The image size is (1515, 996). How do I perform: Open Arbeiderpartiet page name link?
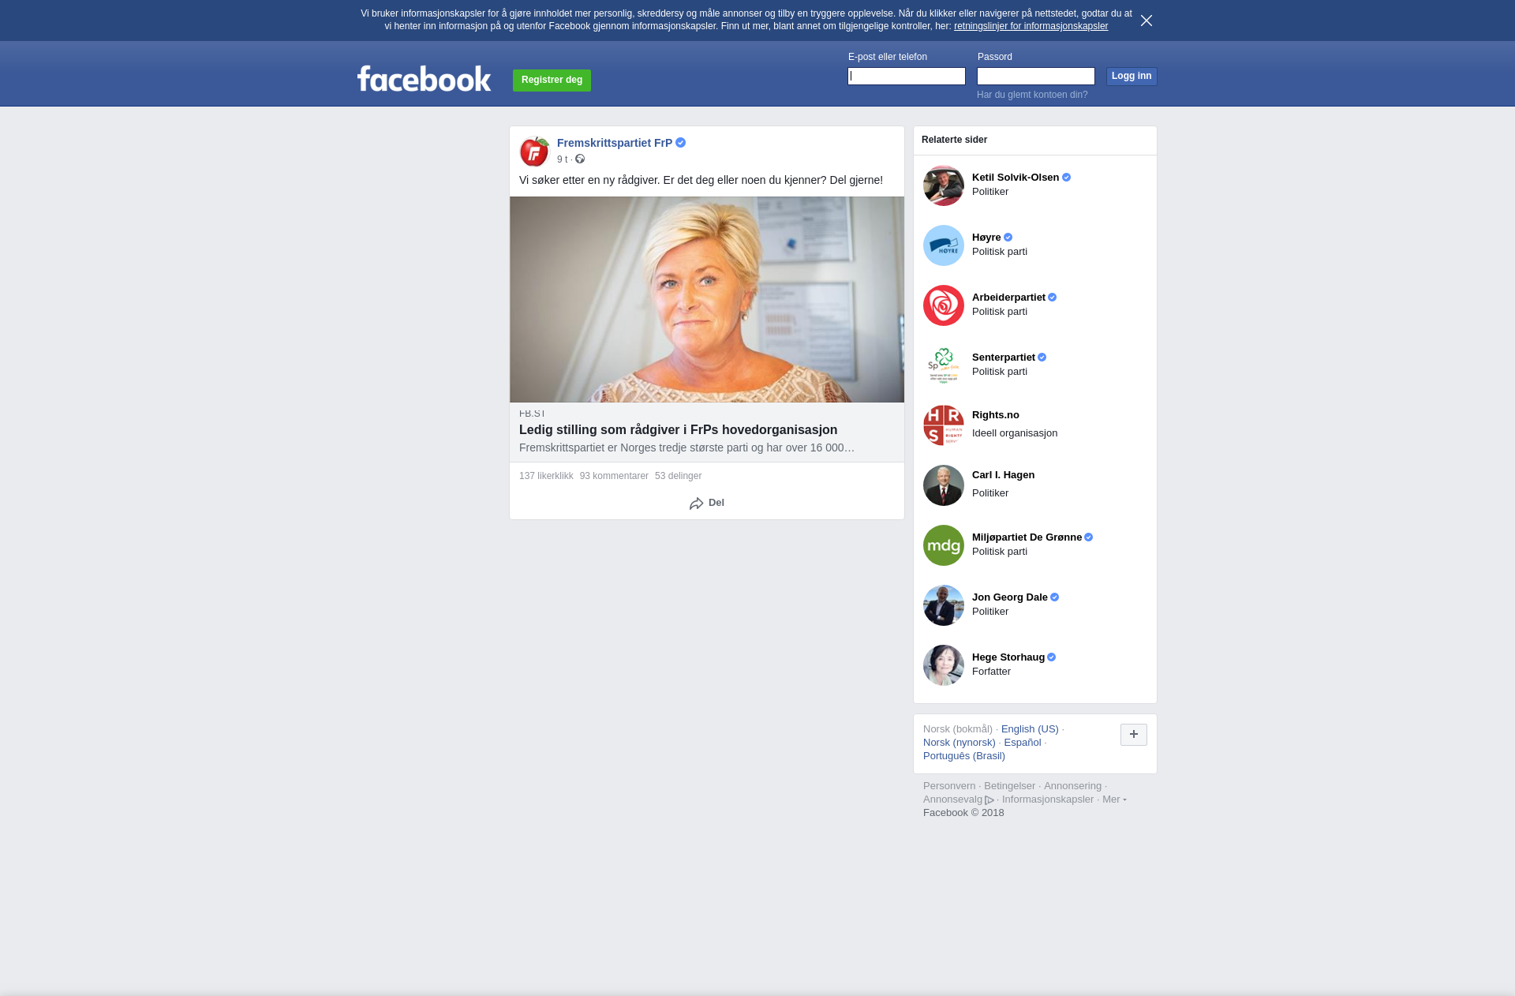pos(1008,298)
